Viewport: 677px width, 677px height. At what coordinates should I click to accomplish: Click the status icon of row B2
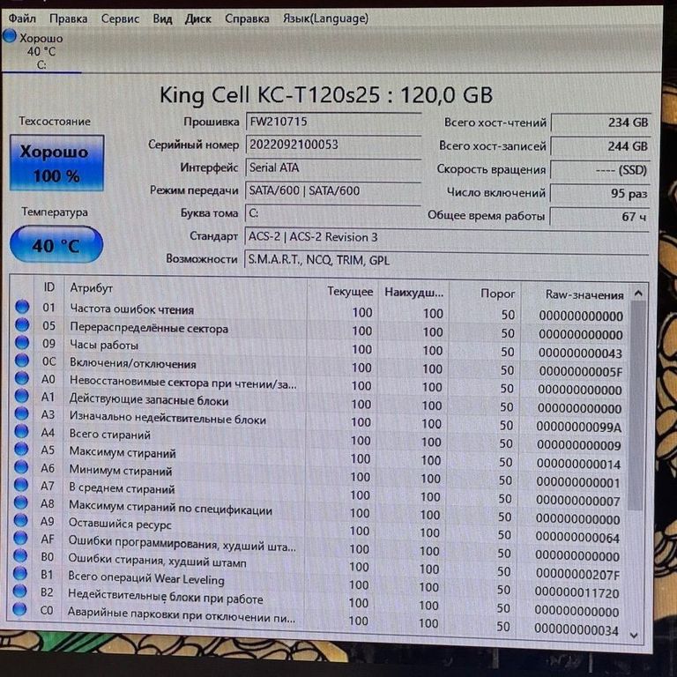pos(20,591)
